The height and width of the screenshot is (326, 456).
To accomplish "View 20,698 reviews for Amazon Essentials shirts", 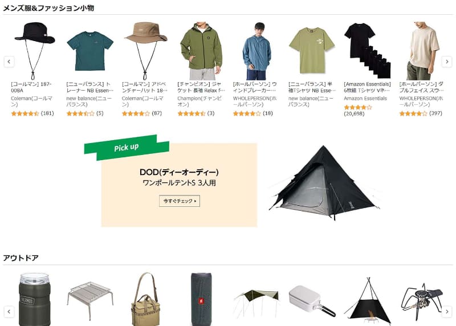I will [354, 114].
